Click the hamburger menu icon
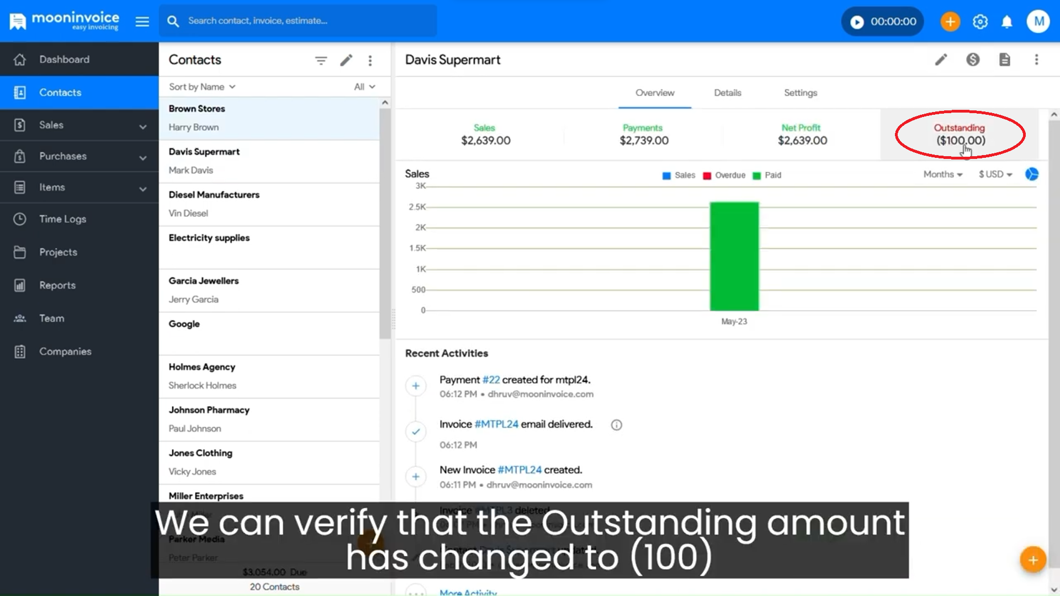The image size is (1060, 596). 142,22
